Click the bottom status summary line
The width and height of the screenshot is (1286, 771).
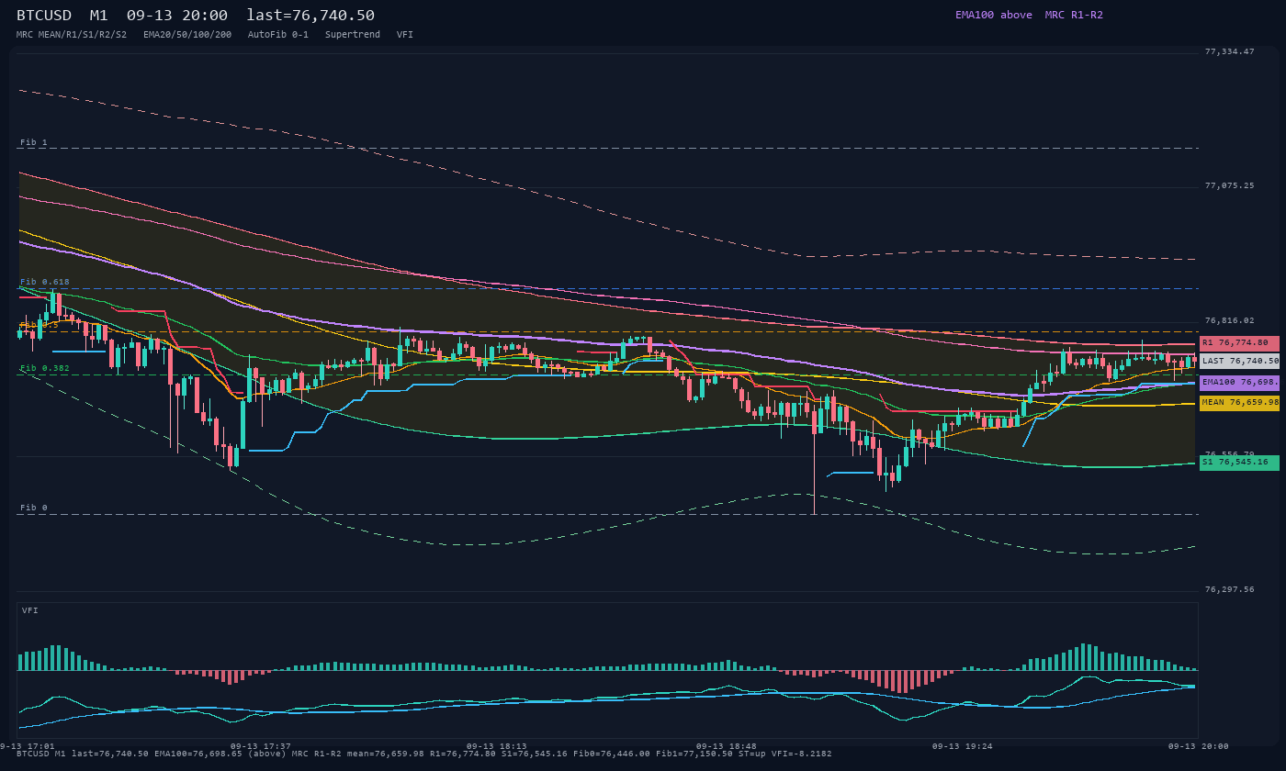tap(424, 754)
